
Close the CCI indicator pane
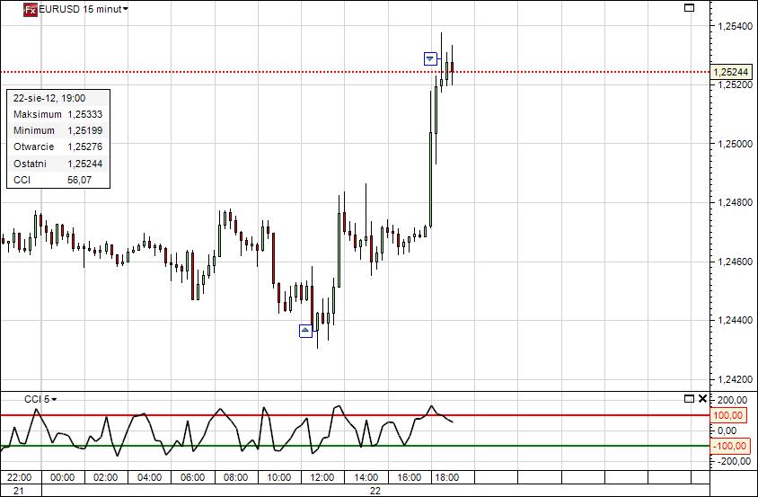(702, 399)
